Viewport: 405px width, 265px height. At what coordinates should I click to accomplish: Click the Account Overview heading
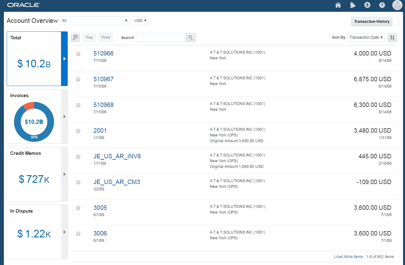(x=32, y=21)
